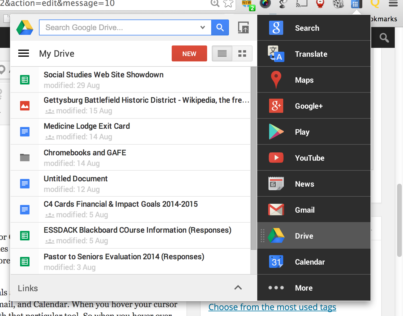Image resolution: width=403 pixels, height=316 pixels.
Task: Select Play in the apps menu
Action: 314,132
